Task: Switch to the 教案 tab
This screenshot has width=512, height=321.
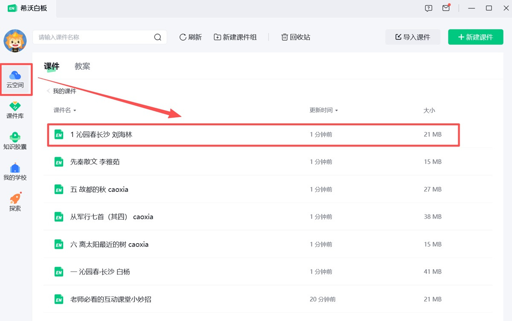Action: [82, 66]
